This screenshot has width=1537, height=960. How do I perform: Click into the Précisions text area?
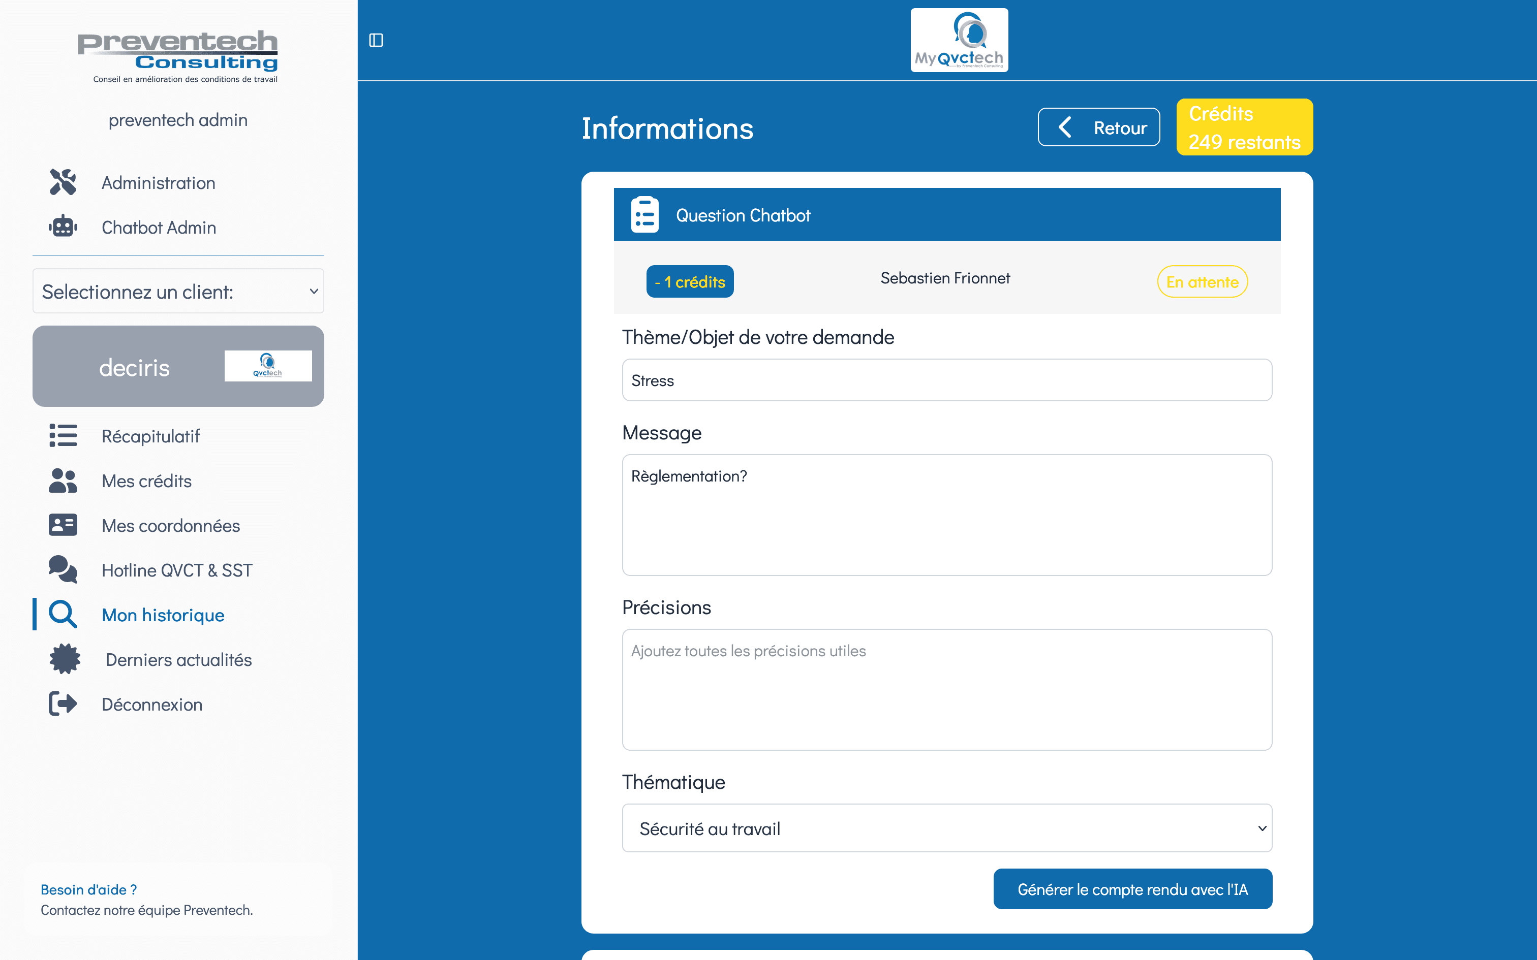click(x=946, y=690)
